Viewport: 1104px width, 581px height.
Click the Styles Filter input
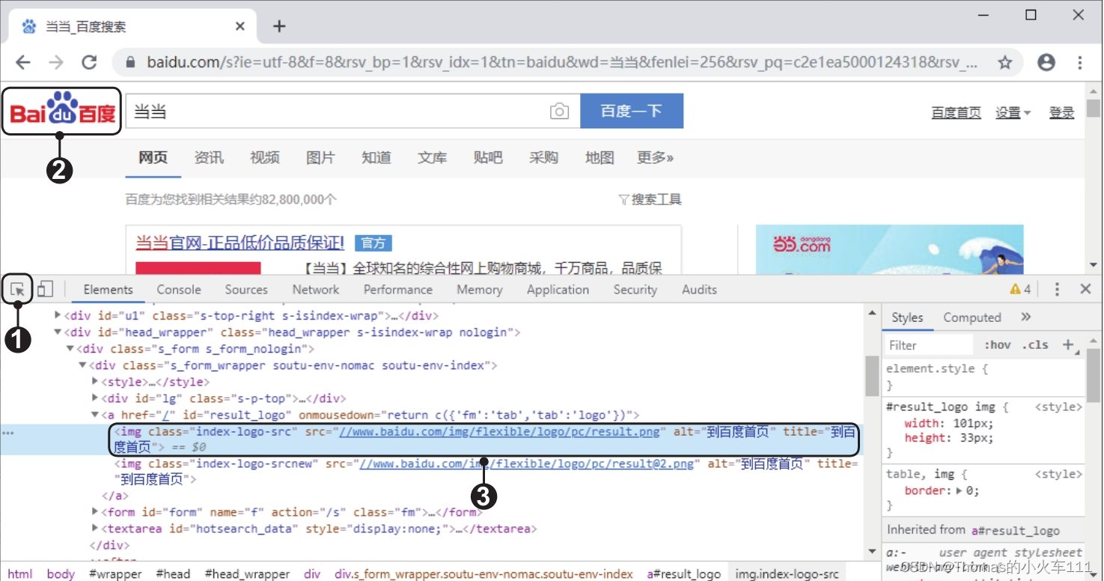tap(930, 345)
